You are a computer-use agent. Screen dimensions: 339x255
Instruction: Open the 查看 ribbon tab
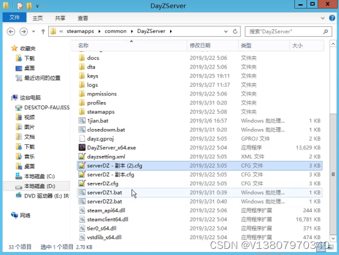click(x=83, y=18)
